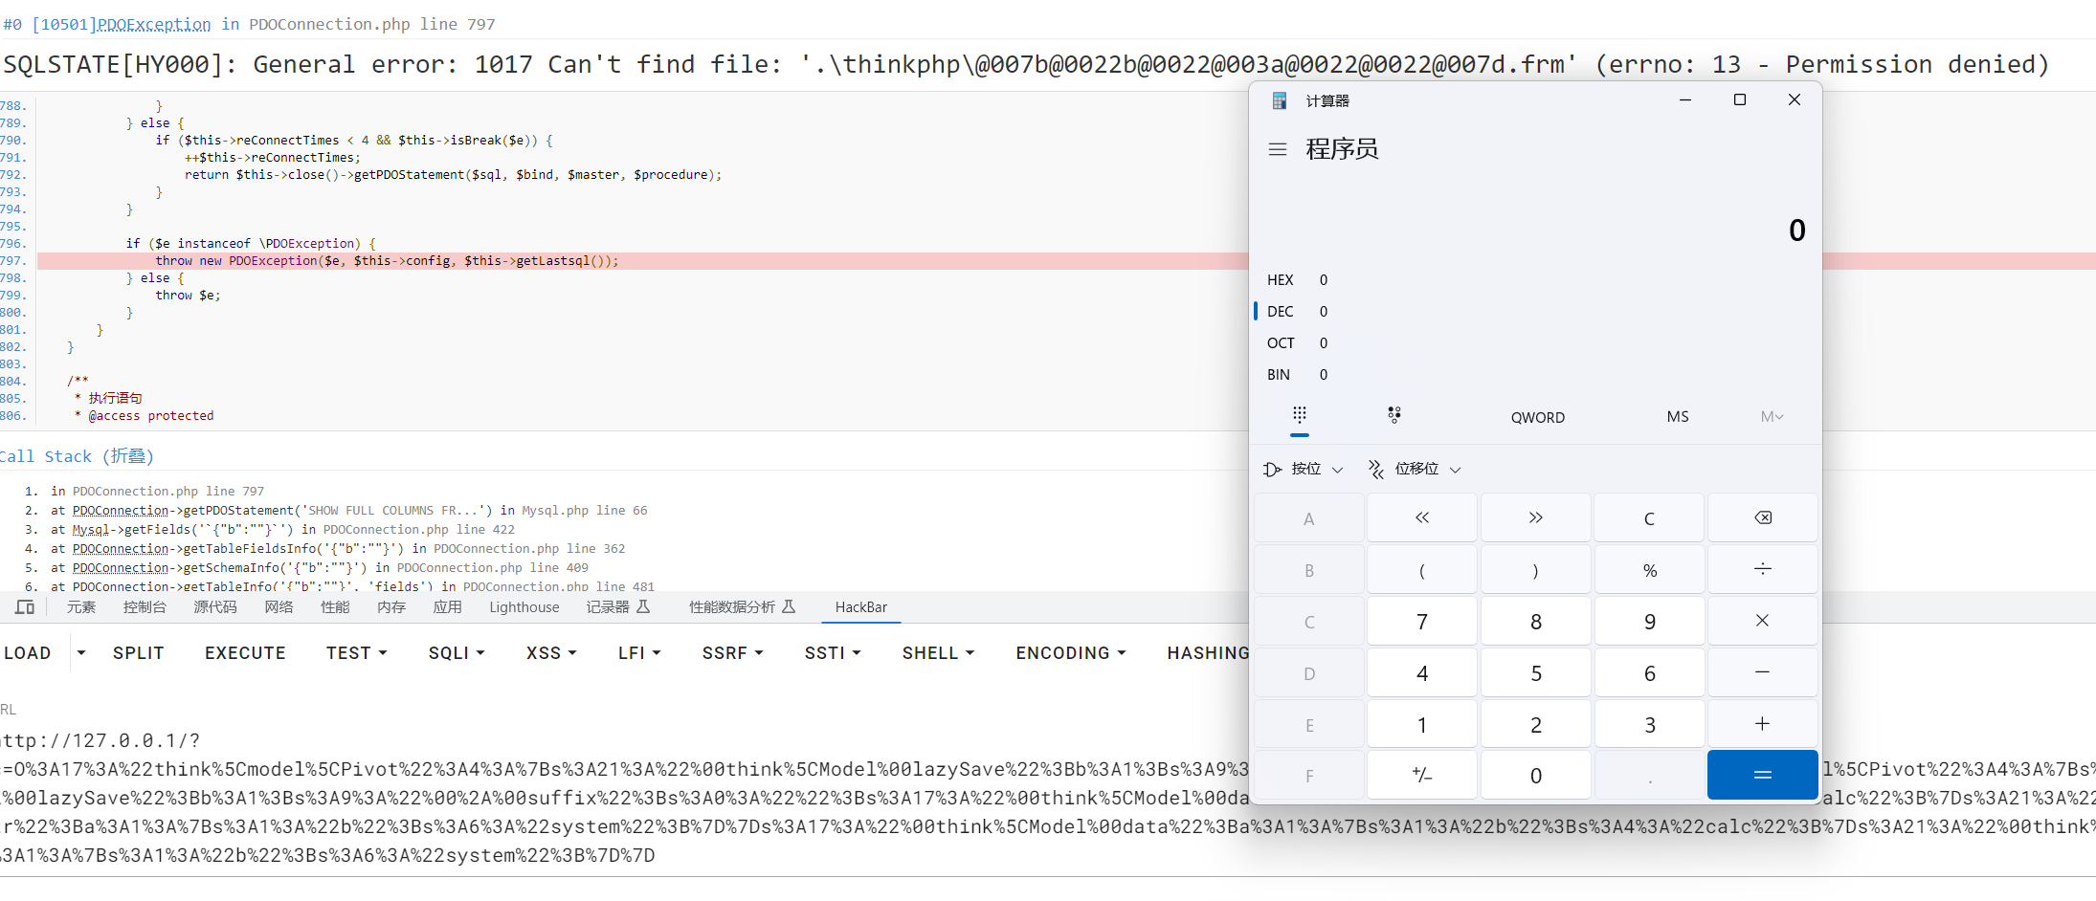
Task: Select the full keypad input icon
Action: click(x=1299, y=415)
